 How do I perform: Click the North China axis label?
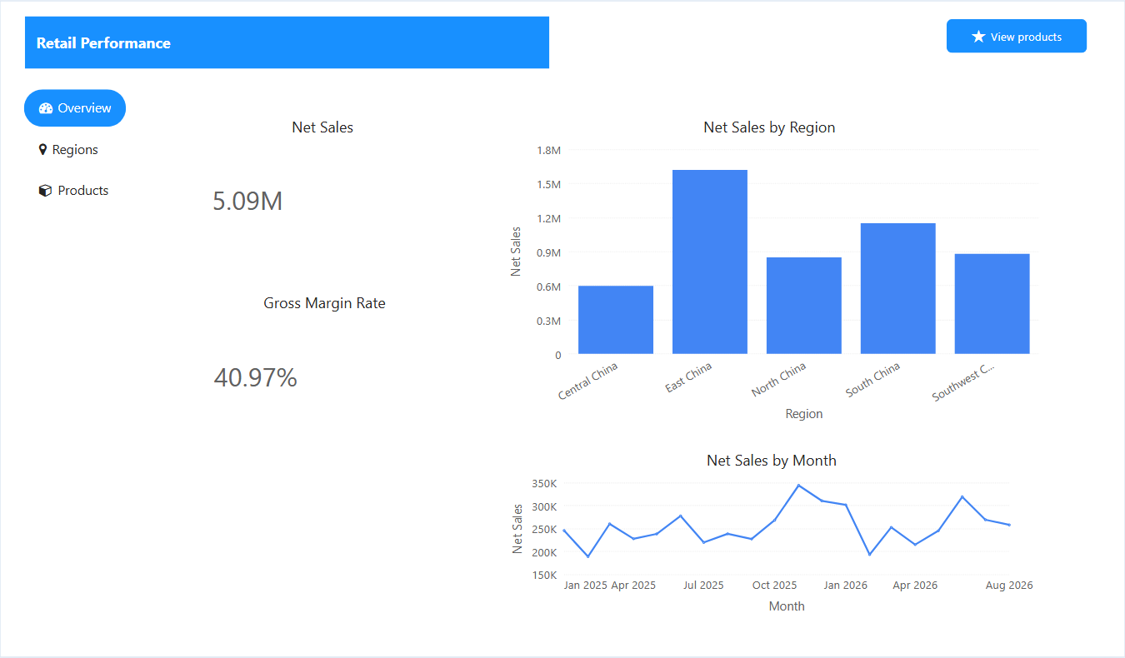click(x=779, y=380)
